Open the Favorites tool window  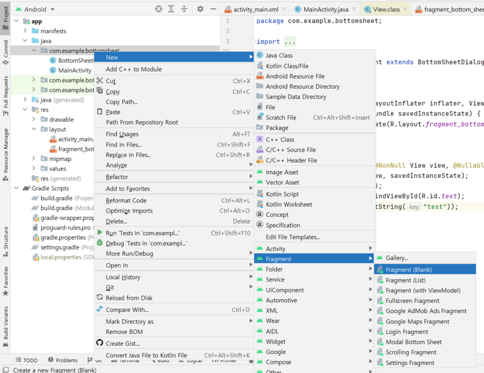(6, 281)
